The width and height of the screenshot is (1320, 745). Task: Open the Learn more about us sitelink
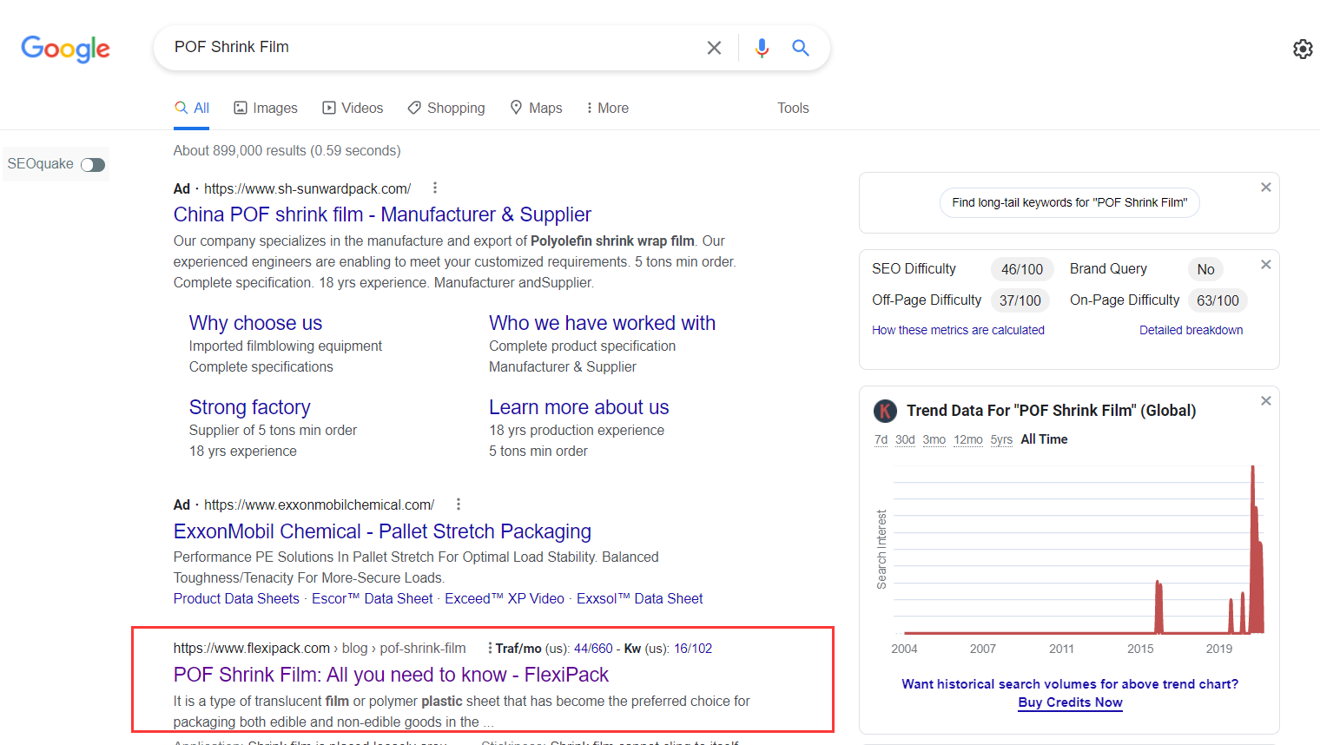(x=578, y=407)
